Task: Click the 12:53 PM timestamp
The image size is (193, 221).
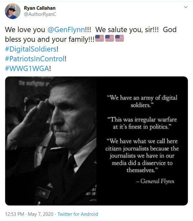Action: [x=15, y=214]
